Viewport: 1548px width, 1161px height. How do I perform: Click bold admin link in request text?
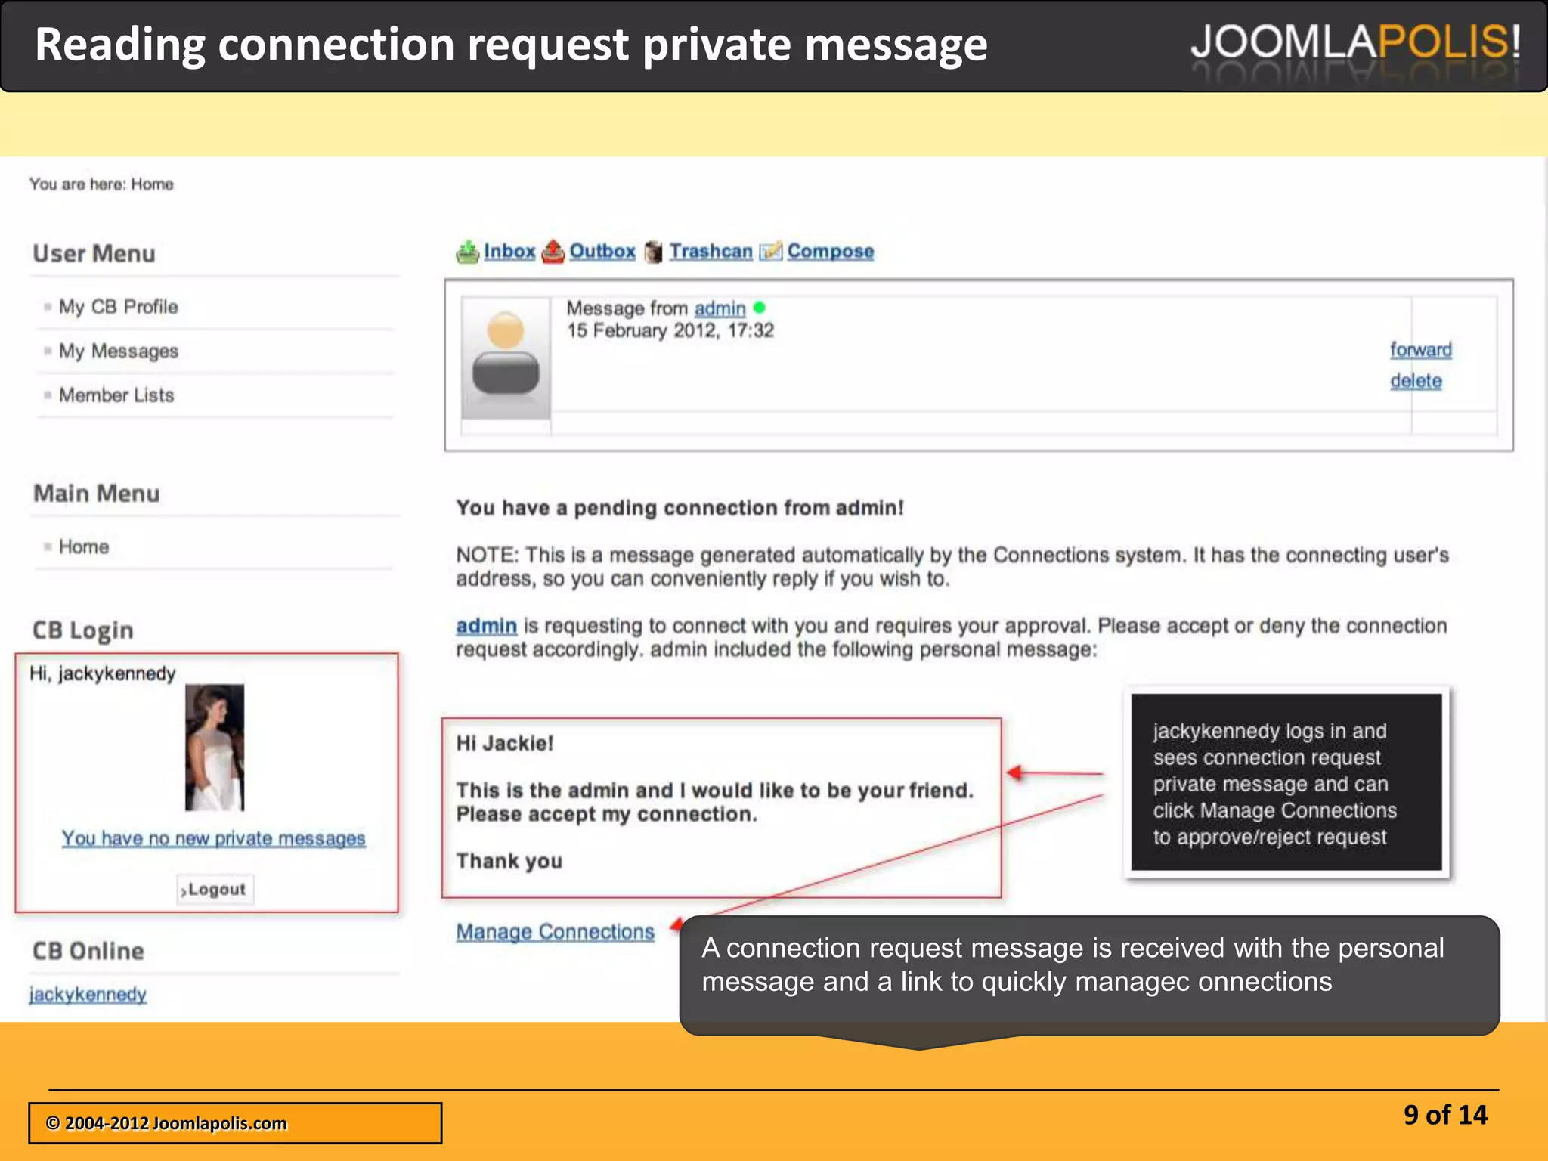[x=487, y=626]
